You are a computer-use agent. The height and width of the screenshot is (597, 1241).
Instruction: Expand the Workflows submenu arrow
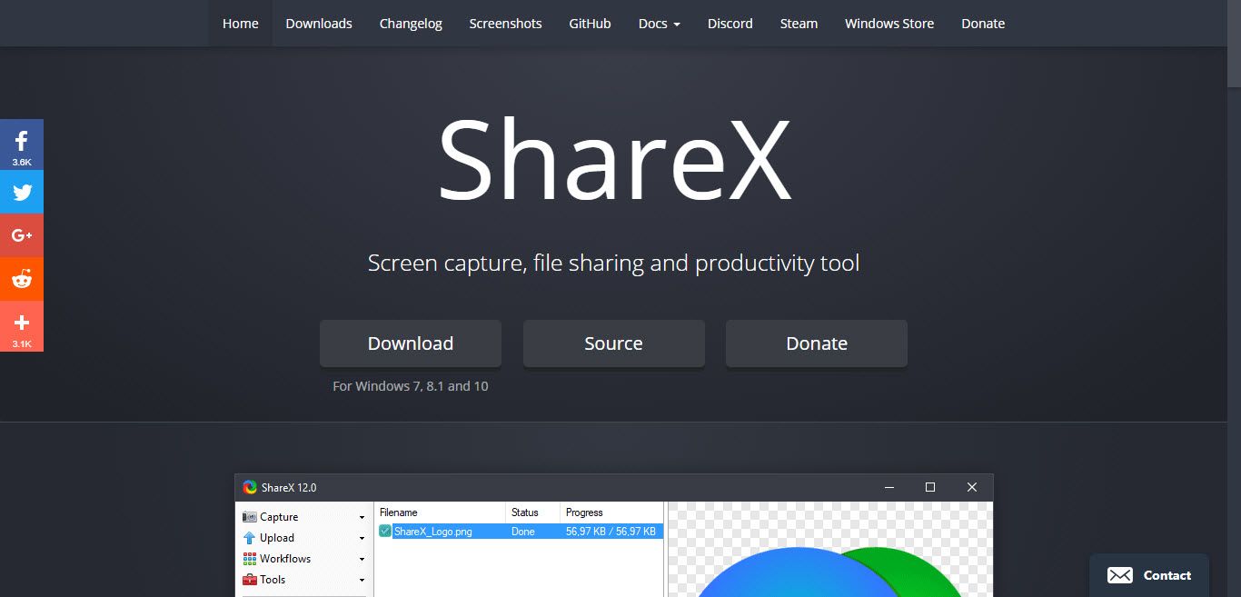pos(362,560)
